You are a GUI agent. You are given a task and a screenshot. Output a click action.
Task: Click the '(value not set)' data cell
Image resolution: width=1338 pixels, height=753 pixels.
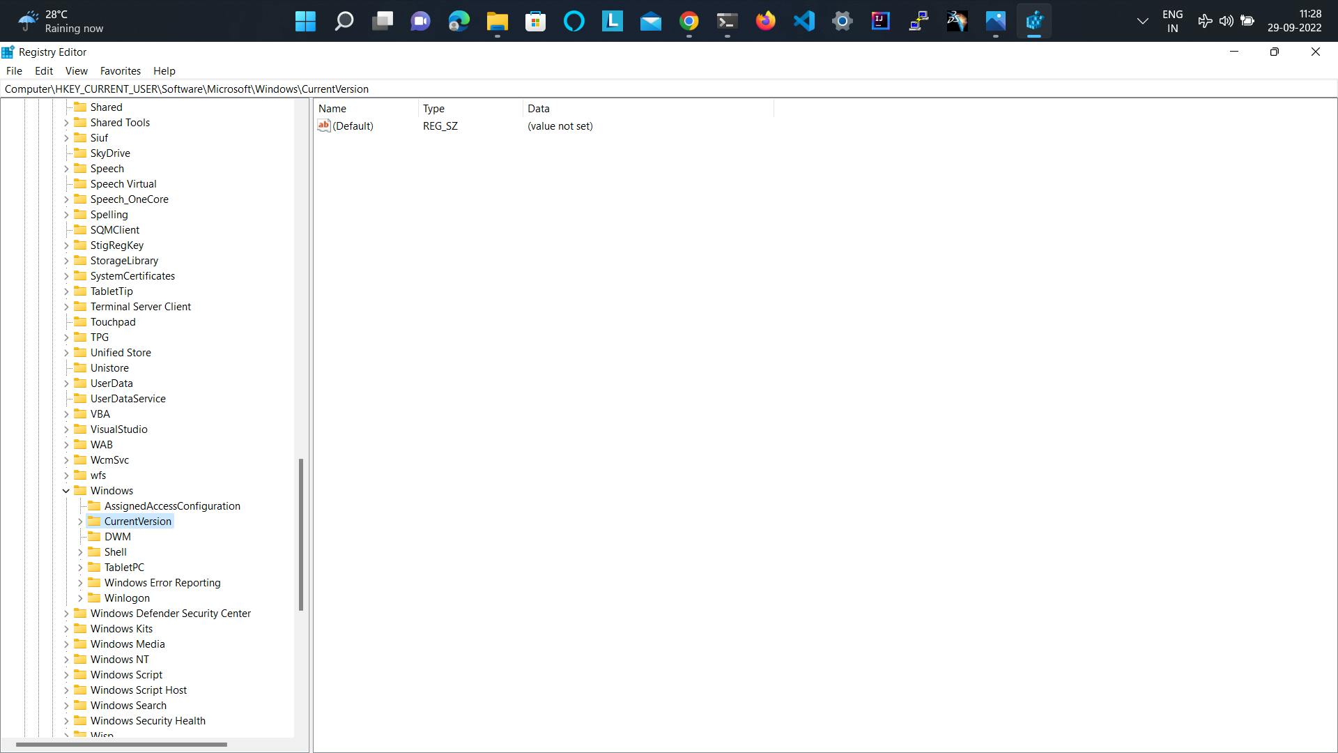coord(560,126)
